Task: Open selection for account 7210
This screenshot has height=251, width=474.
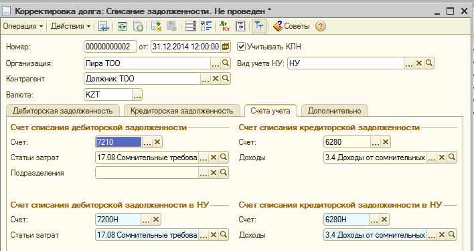Action: pos(147,142)
